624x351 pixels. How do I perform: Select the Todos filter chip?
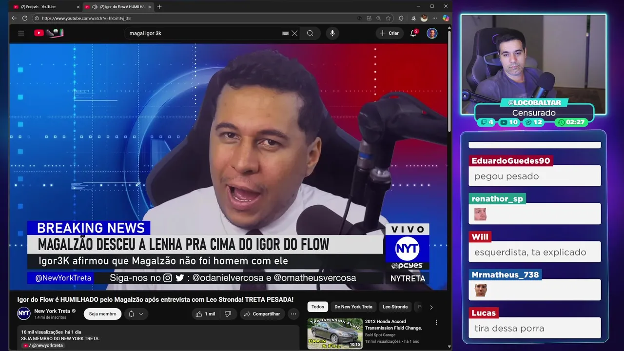click(x=318, y=307)
